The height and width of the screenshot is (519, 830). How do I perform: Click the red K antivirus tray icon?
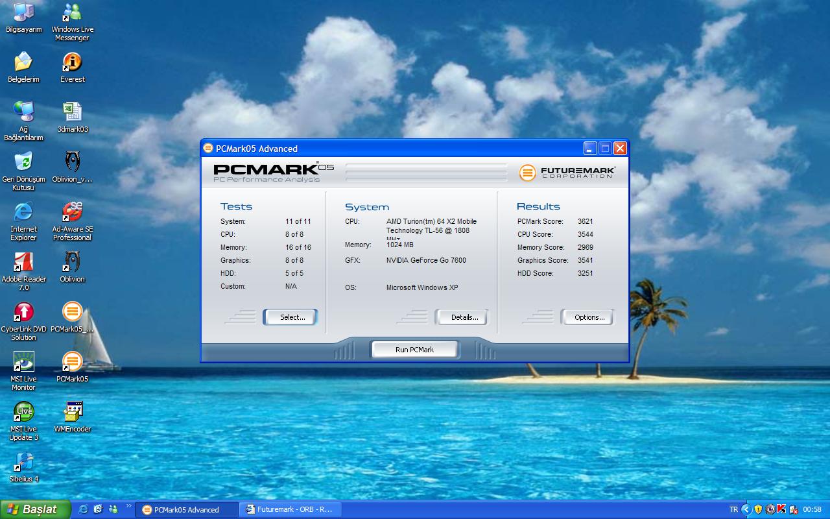(x=782, y=509)
